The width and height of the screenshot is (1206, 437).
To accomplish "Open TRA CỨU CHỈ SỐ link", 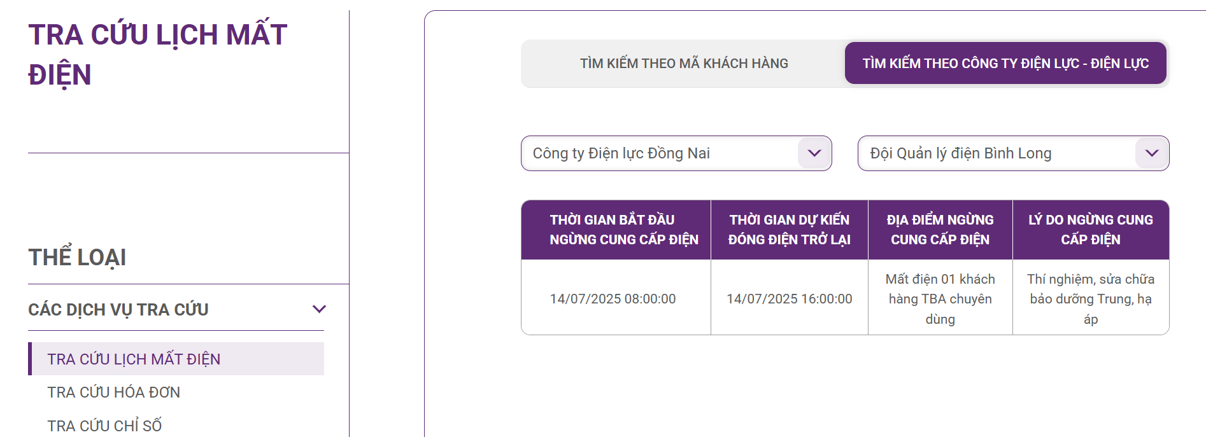I will point(104,426).
